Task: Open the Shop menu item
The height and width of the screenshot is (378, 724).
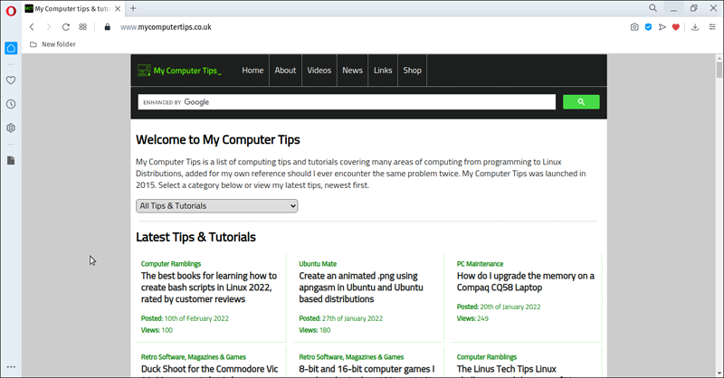Action: tap(413, 71)
